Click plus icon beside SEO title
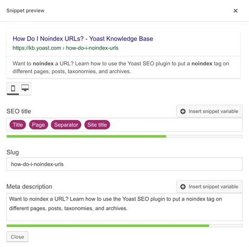The width and height of the screenshot is (249, 247). tap(183, 111)
